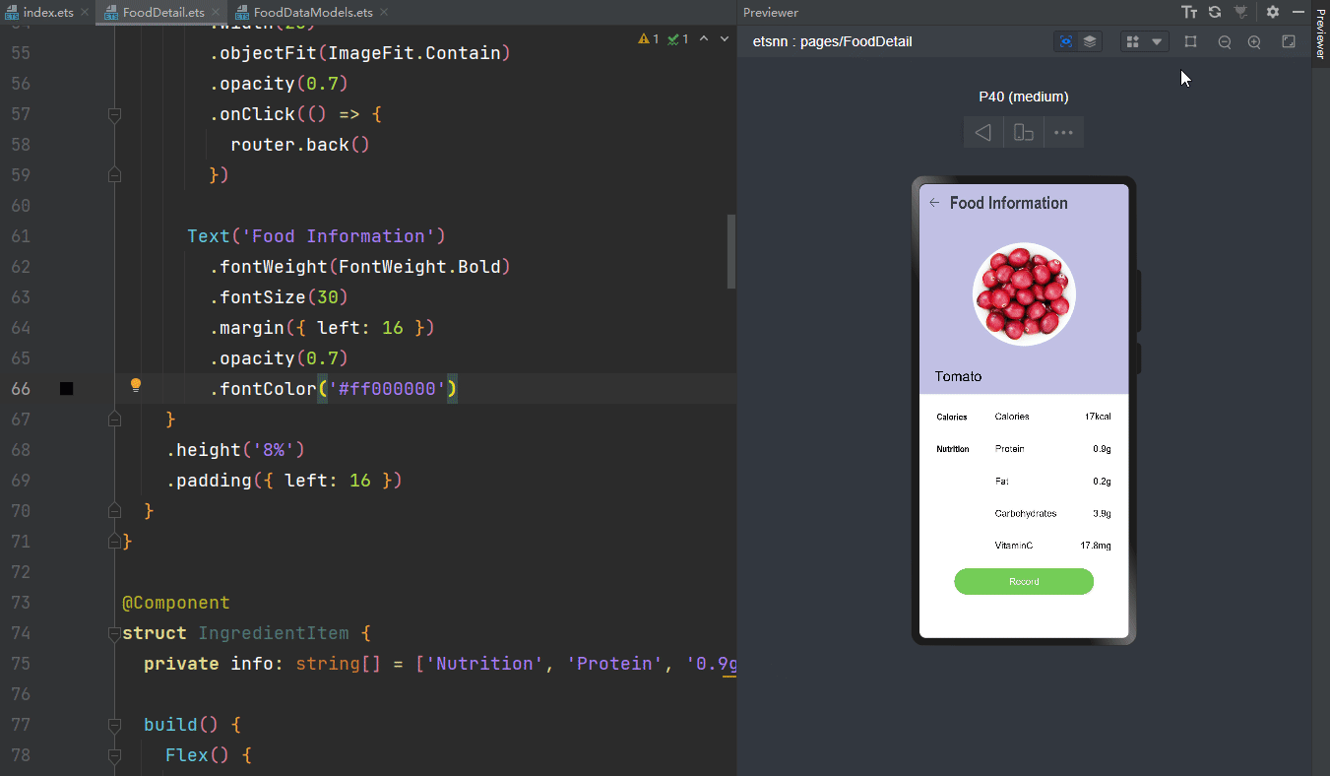Image resolution: width=1330 pixels, height=776 pixels.
Task: Click the warnings indicator in editor
Action: click(649, 39)
